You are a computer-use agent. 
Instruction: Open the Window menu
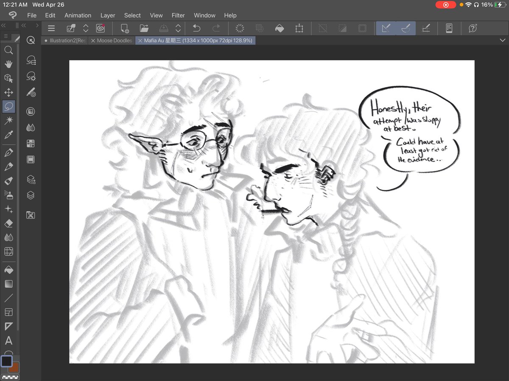click(204, 15)
